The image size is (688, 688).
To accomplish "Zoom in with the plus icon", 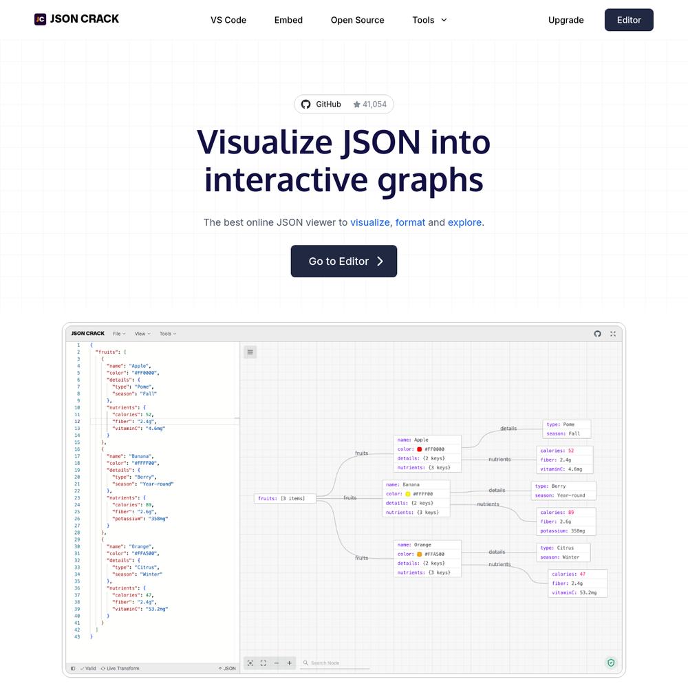I will [290, 663].
